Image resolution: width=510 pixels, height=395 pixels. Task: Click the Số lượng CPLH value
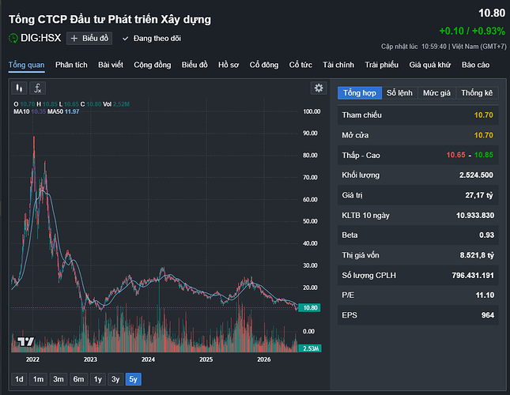[x=473, y=276]
